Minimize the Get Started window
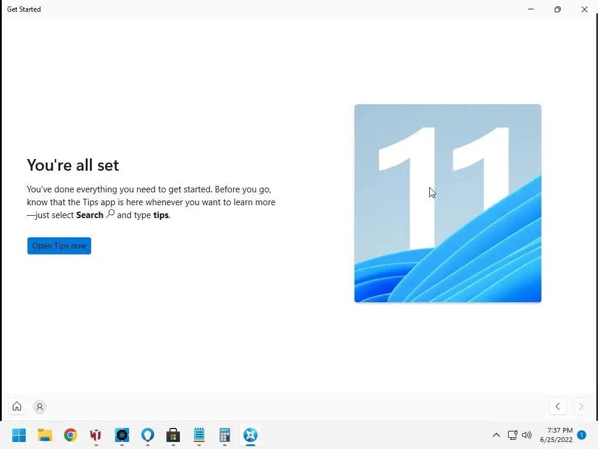 point(531,9)
